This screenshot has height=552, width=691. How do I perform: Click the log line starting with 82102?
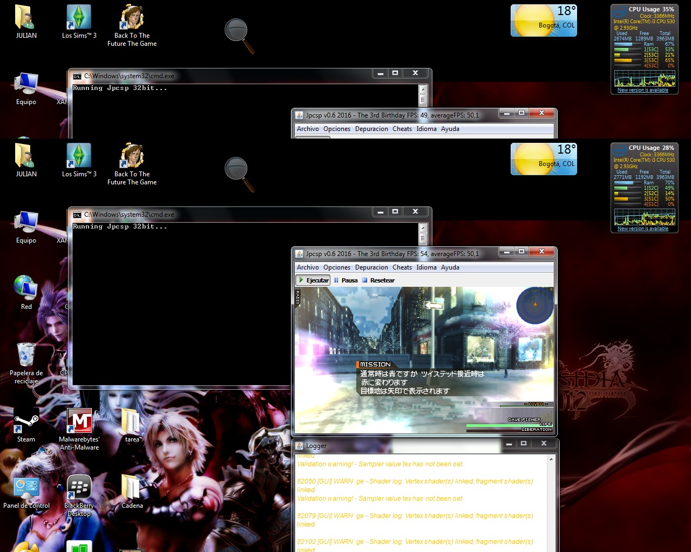(x=415, y=545)
